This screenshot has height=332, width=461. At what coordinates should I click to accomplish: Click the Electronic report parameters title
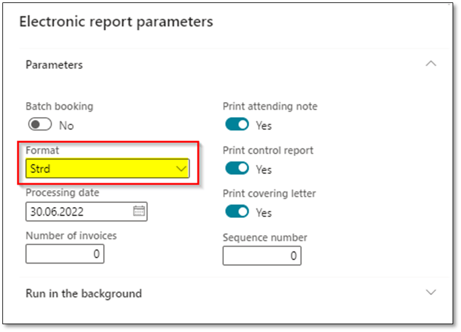[116, 22]
